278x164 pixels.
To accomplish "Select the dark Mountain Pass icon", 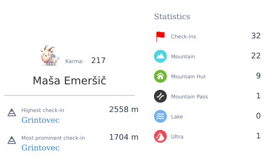I will pyautogui.click(x=160, y=96).
